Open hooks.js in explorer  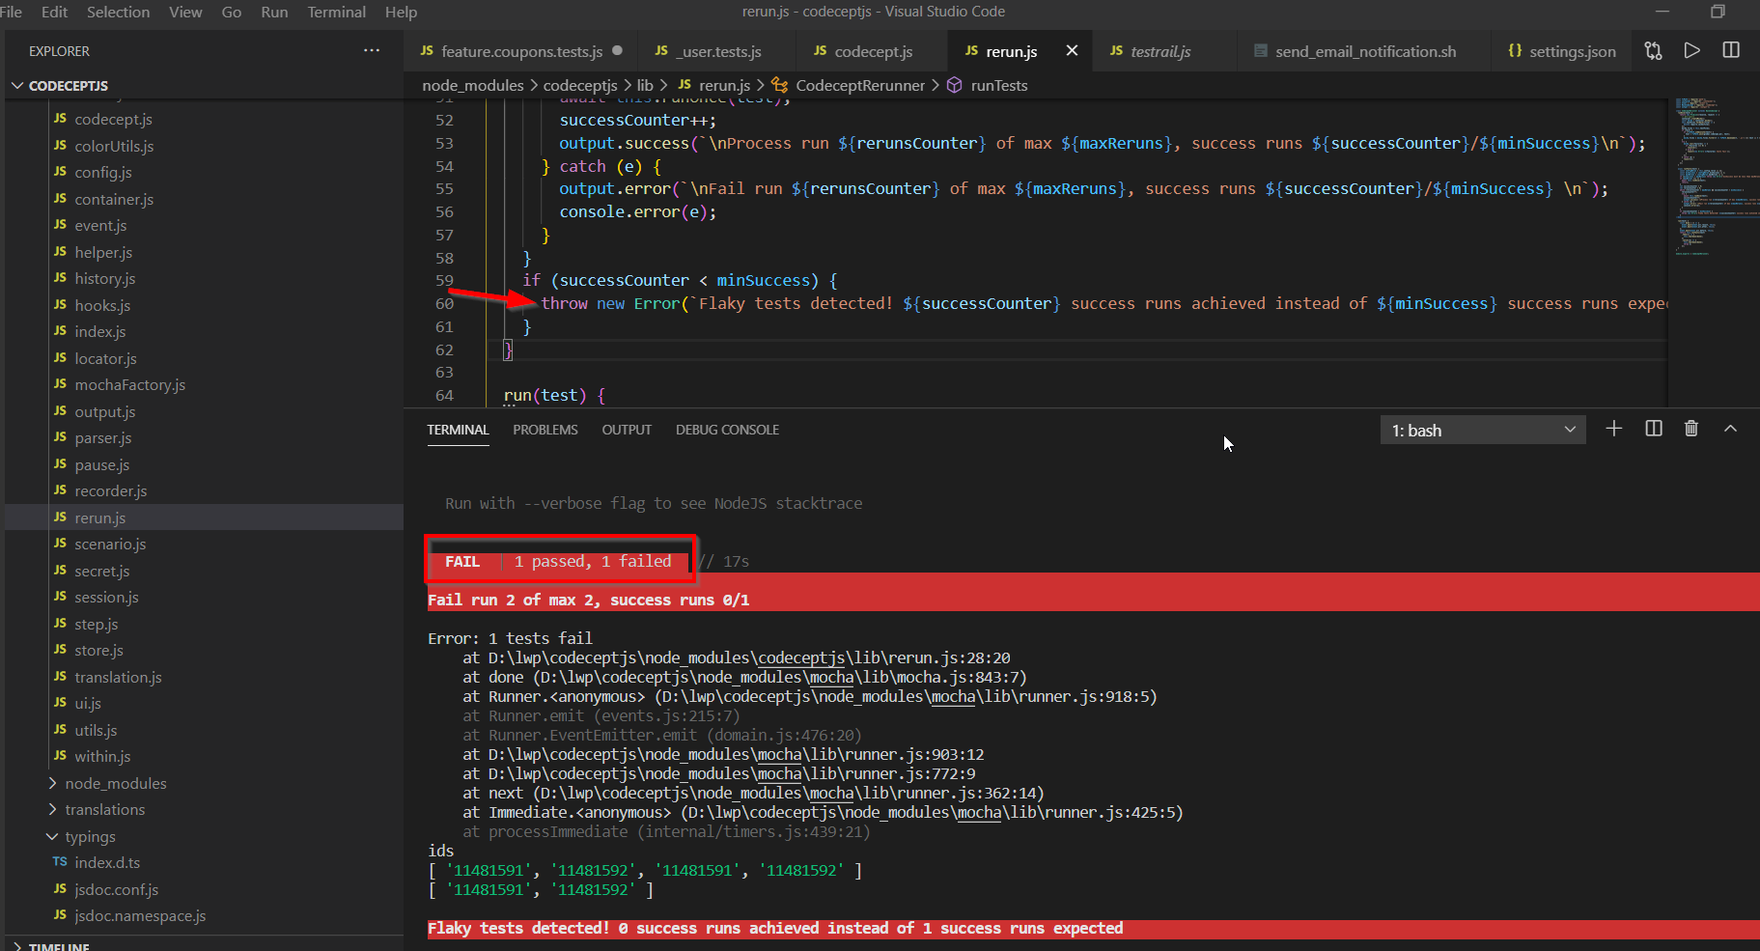point(102,305)
